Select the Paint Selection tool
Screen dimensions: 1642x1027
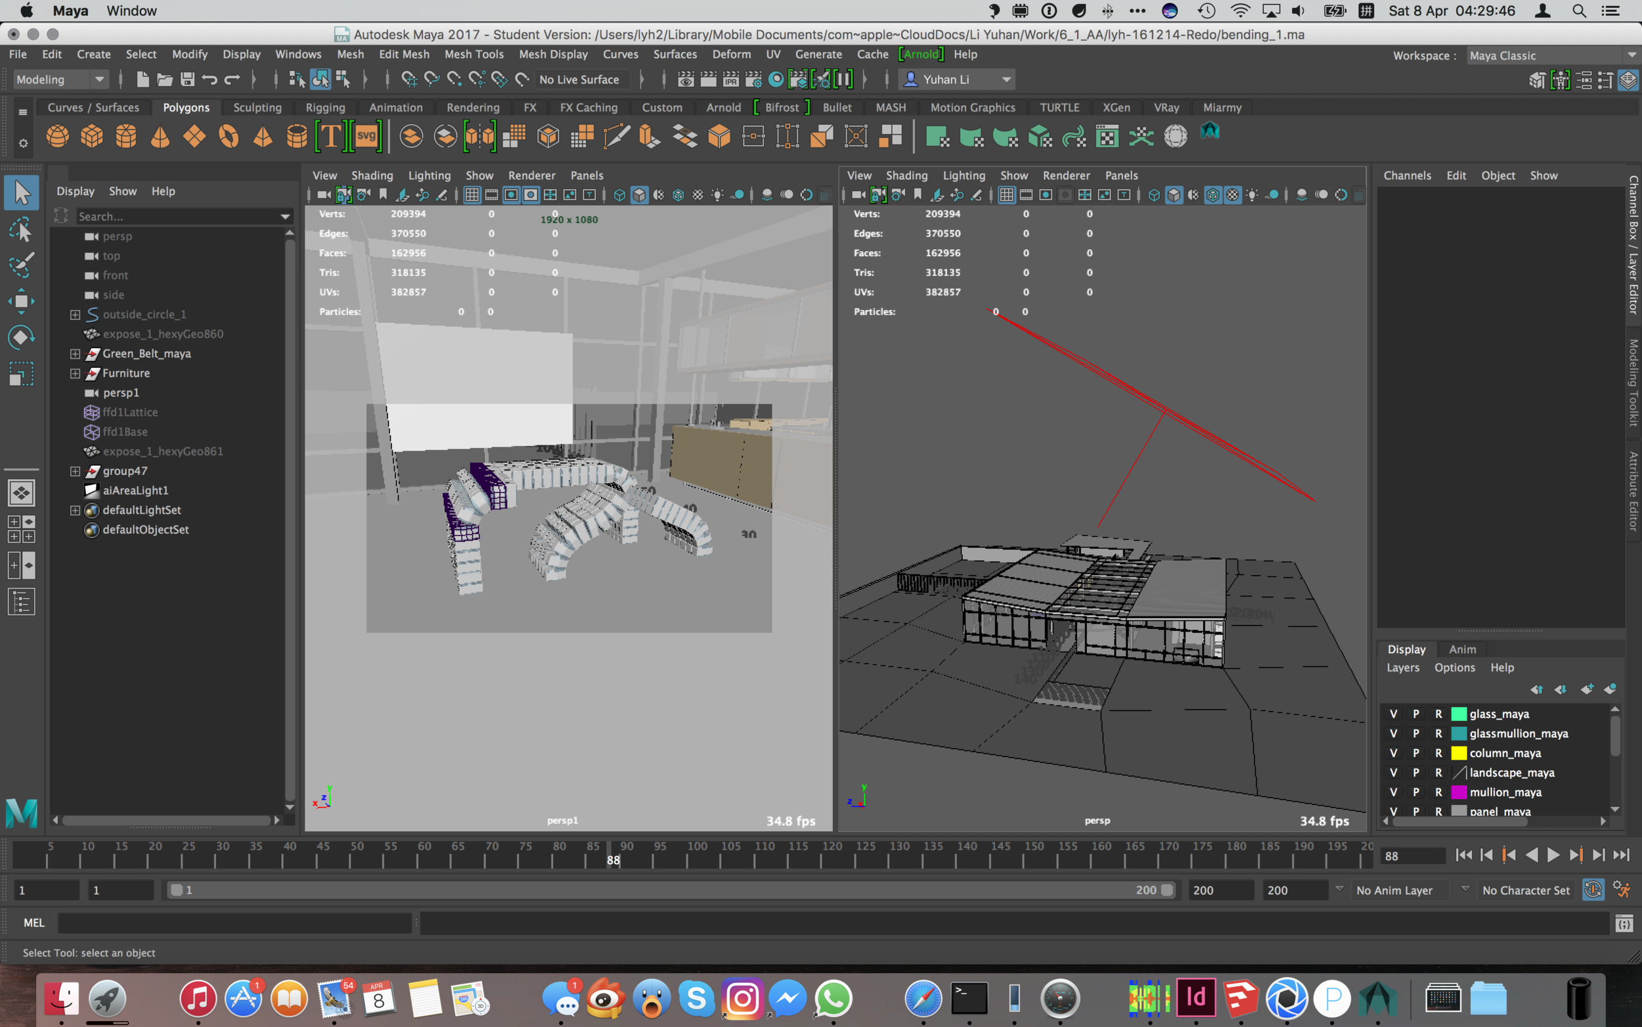click(x=21, y=265)
